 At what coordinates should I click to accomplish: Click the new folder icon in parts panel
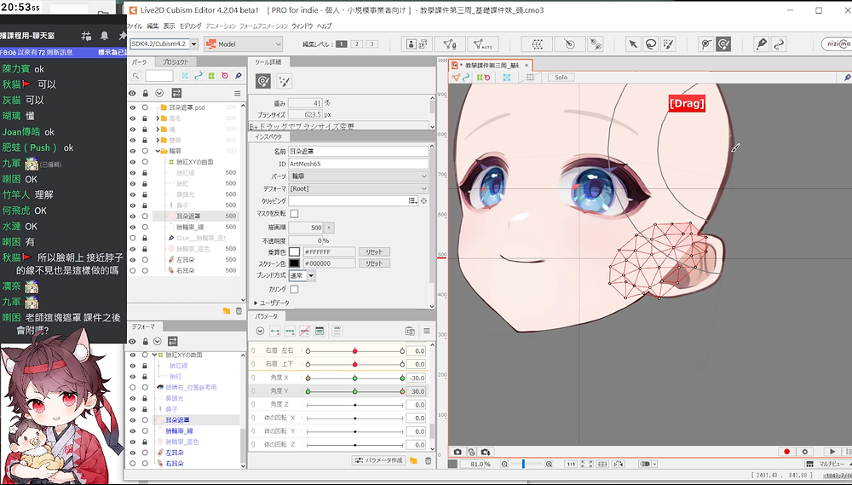coord(227,311)
